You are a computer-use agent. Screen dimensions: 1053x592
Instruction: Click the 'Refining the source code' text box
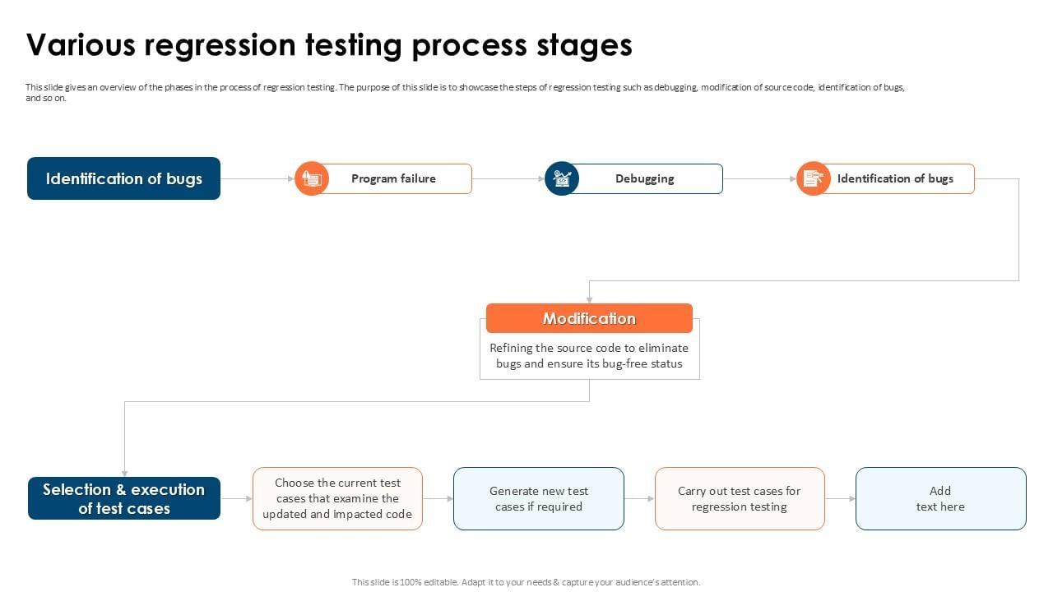589,356
